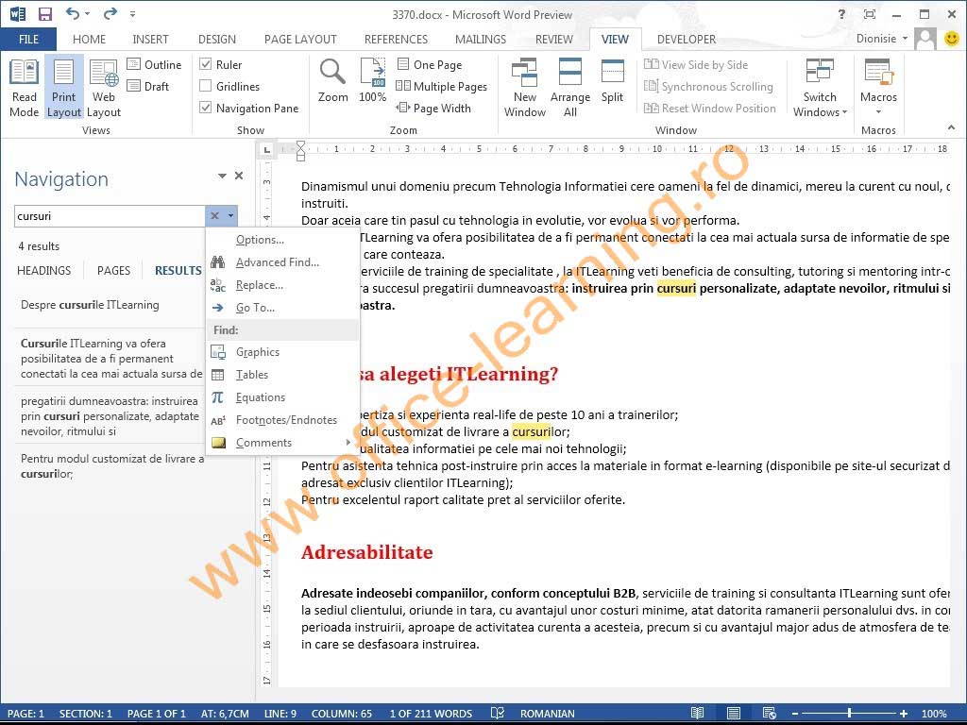Open Word Help question mark
Screen dimensions: 967x725
[x=841, y=14]
